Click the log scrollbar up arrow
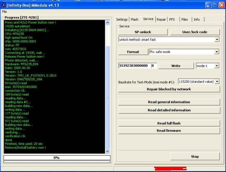The image size is (226, 172). (x=108, y=23)
